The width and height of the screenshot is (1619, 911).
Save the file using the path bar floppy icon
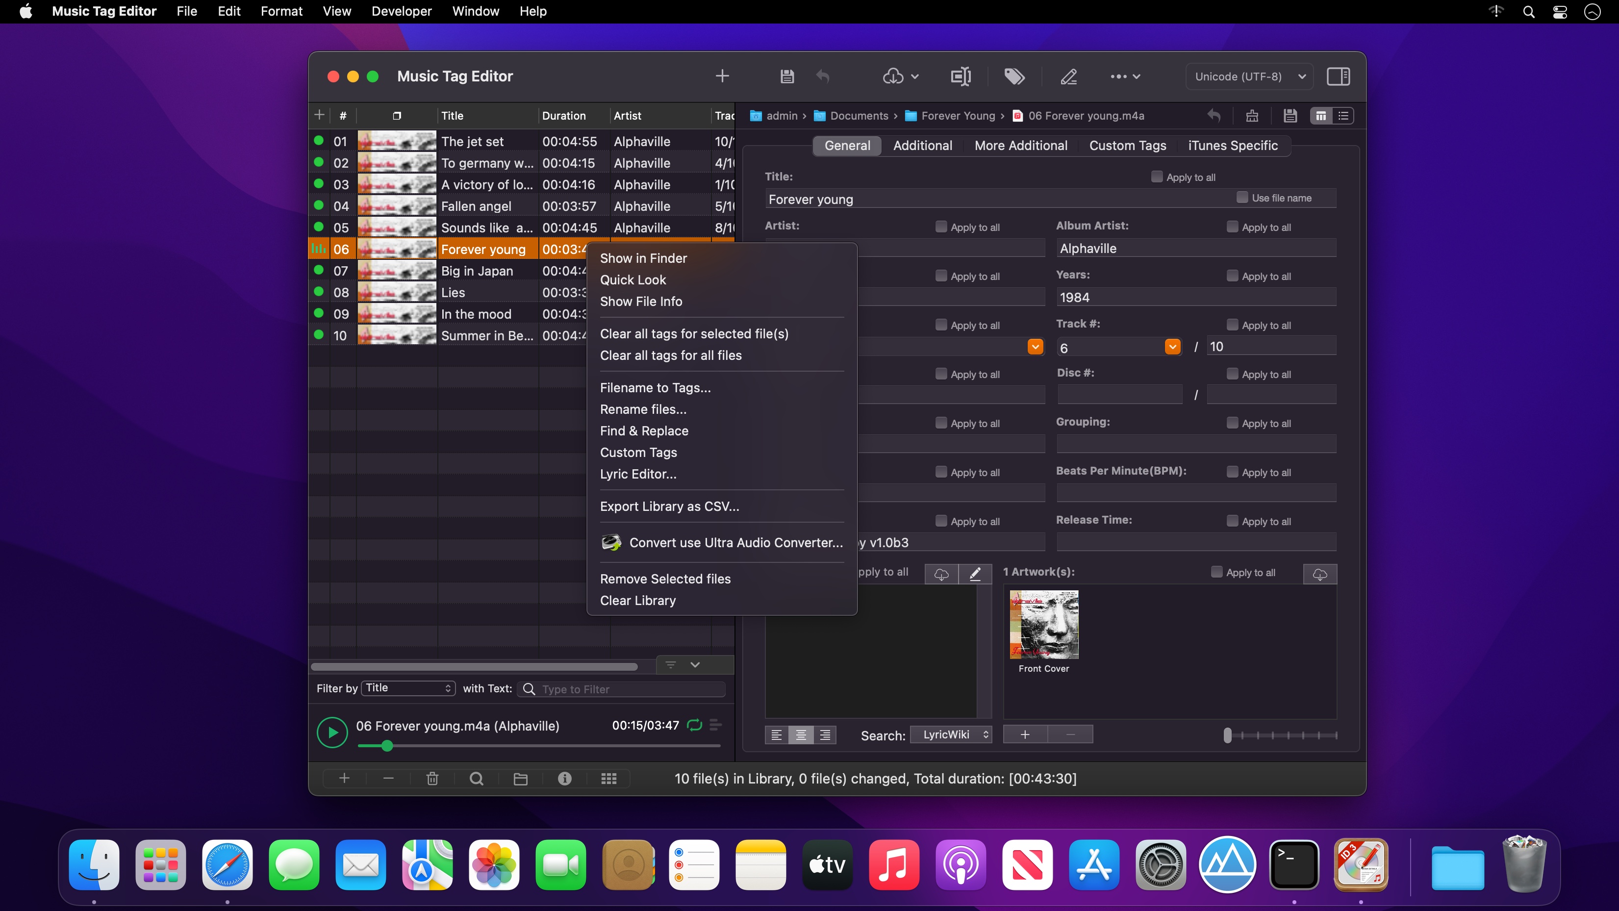1290,116
